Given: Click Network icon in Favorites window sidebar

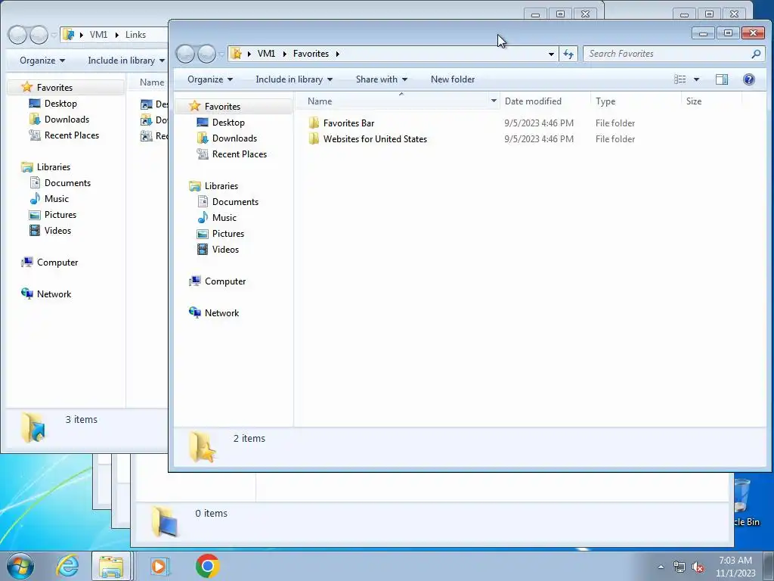Looking at the screenshot, I should tap(195, 312).
